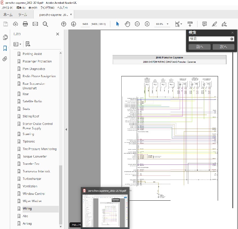The image size is (238, 229).
Task: Open the Satellite Radio bookmark
Action: pos(32,101)
